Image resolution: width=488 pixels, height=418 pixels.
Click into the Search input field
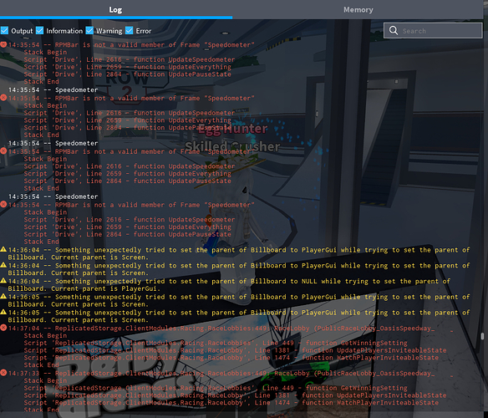point(433,31)
